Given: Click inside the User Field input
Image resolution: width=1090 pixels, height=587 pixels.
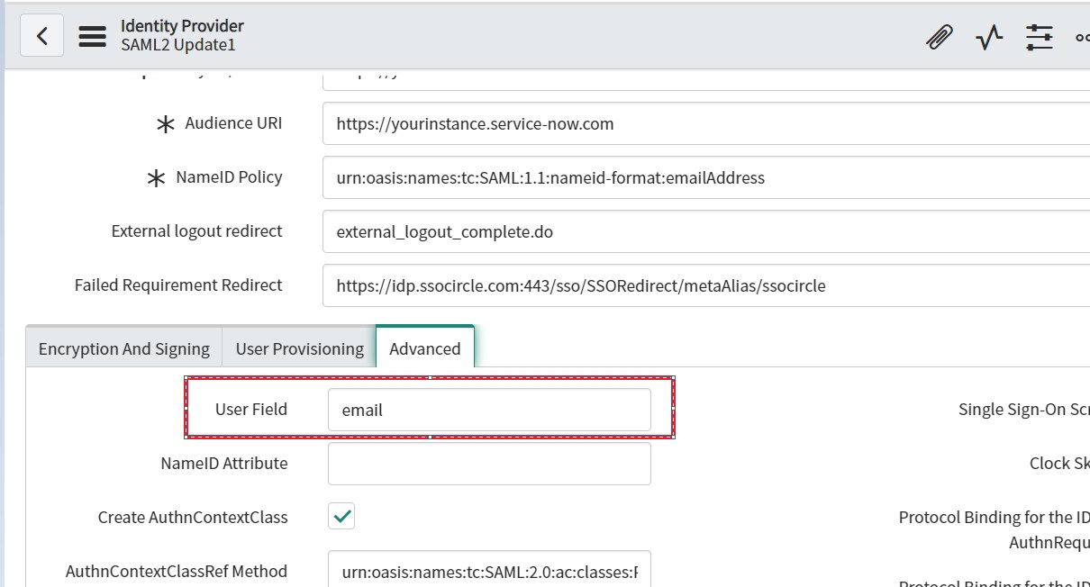Looking at the screenshot, I should (489, 410).
